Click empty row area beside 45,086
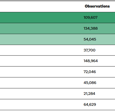This screenshot has width=115, height=112. coord(41,83)
